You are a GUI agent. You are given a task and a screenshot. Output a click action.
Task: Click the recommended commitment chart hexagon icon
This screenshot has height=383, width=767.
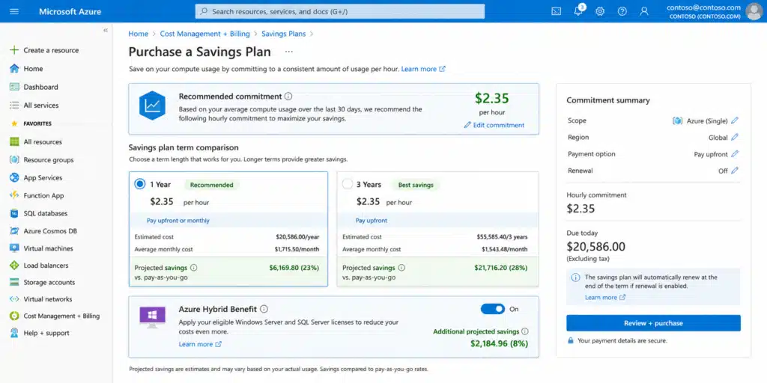coord(152,105)
